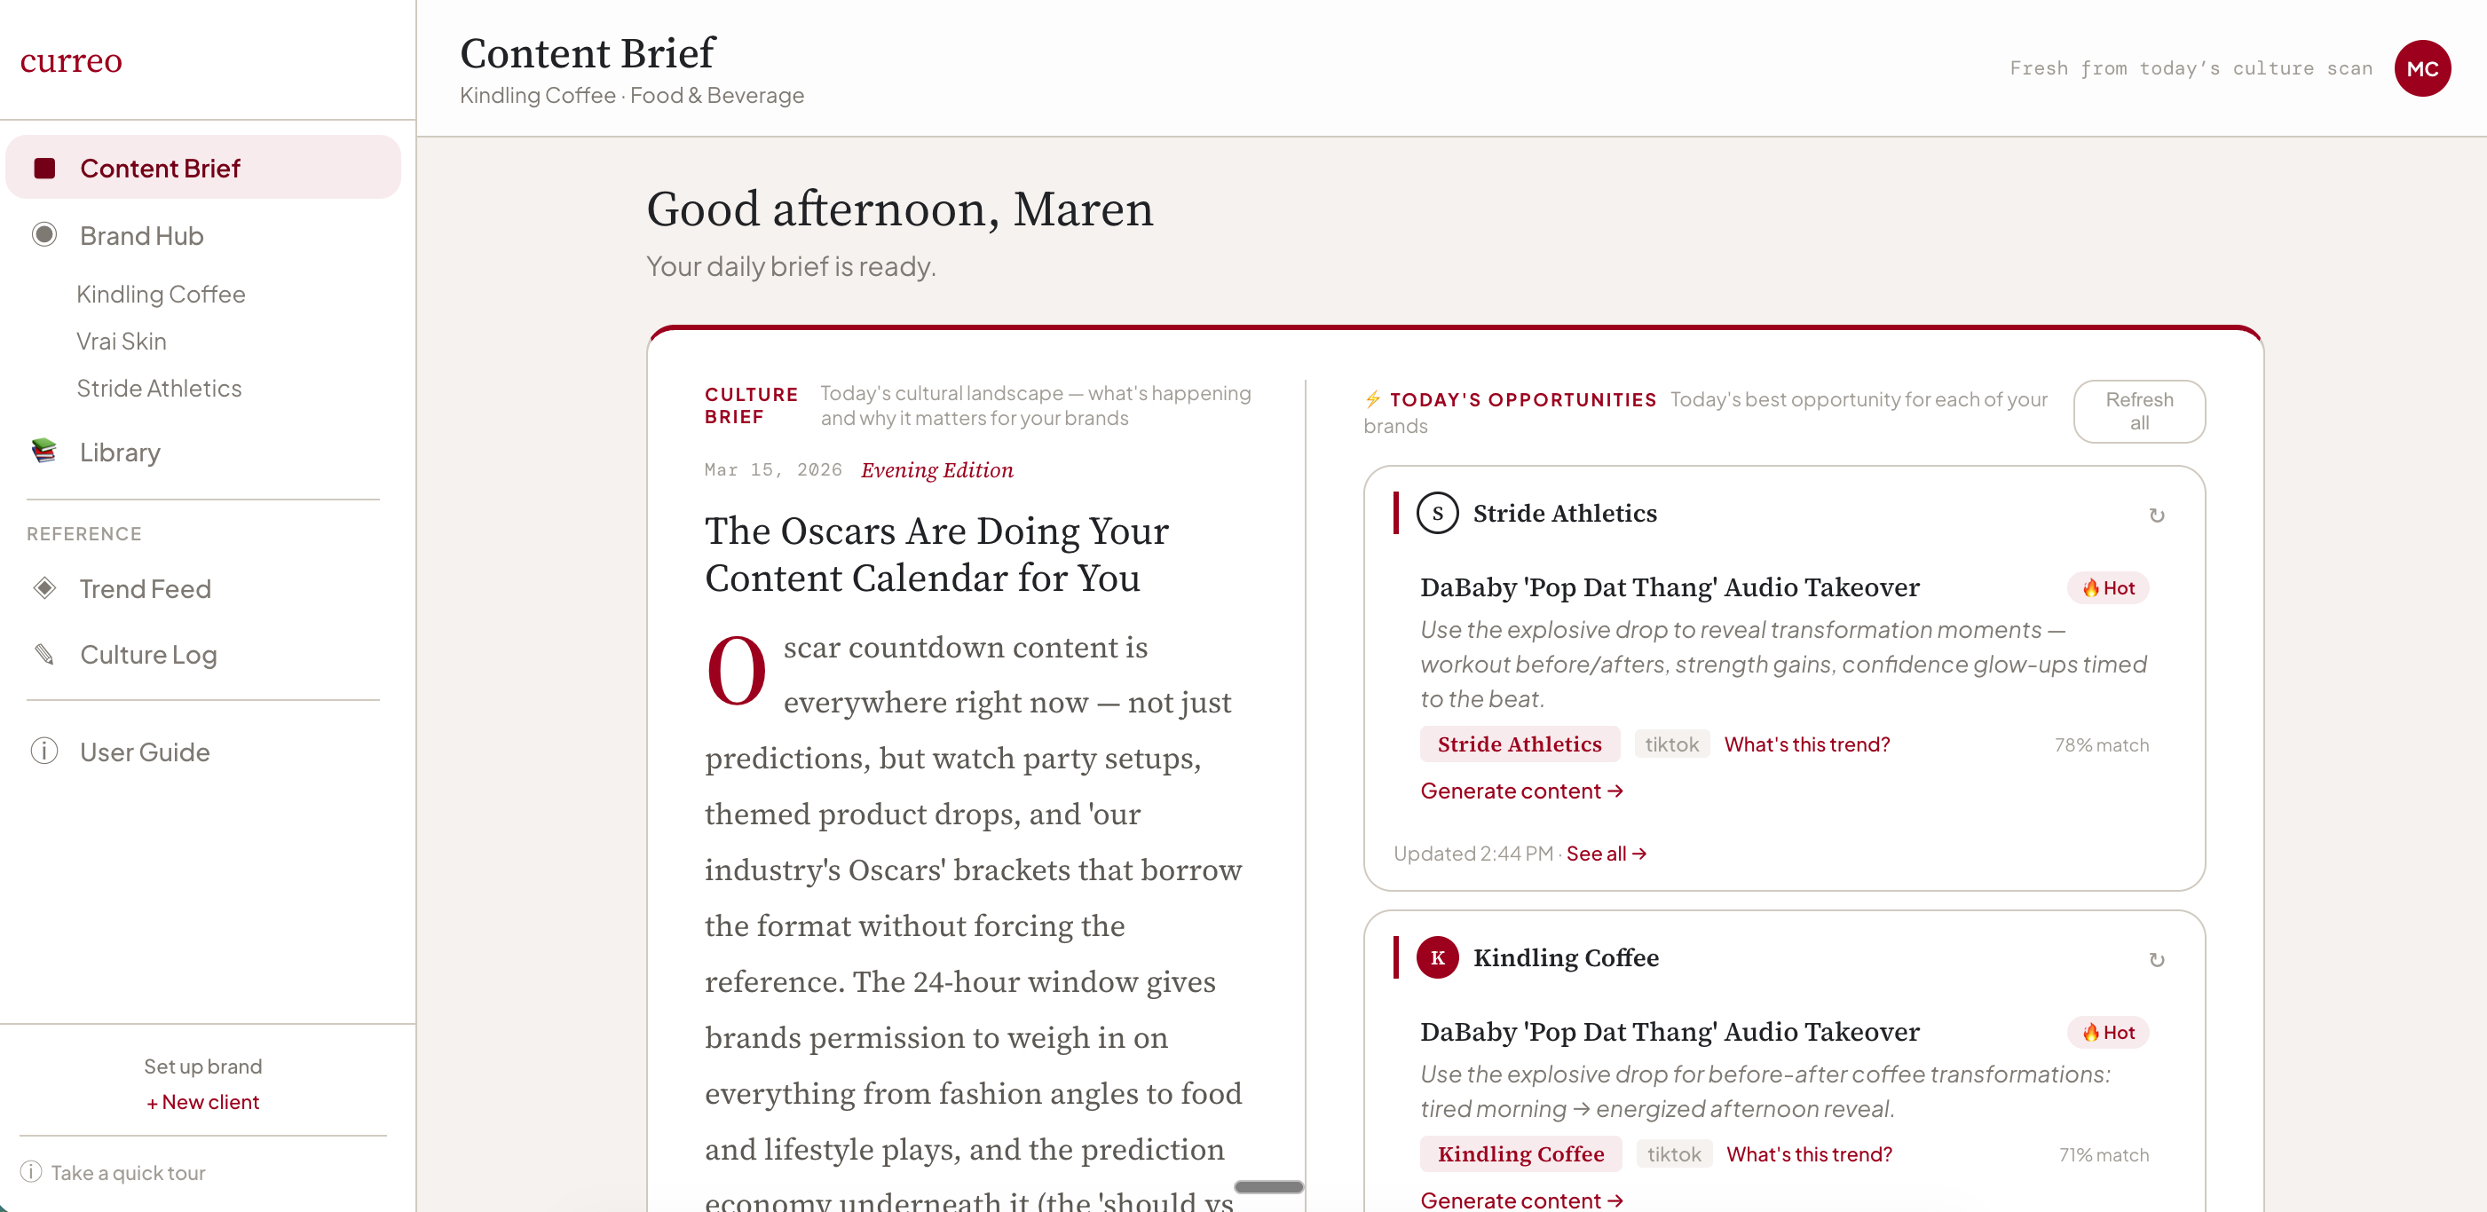Open the MC avatar in the header
Screen dimensions: 2487x1212
(x=2423, y=67)
